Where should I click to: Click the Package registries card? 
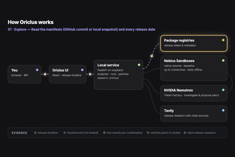pos(194,44)
